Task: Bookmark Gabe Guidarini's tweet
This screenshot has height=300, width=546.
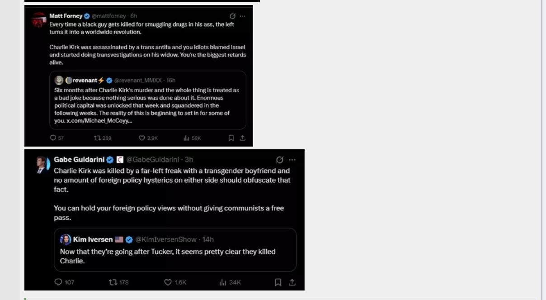Action: click(x=278, y=282)
